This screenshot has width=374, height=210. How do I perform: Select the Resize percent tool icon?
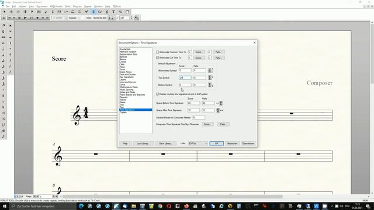pos(120,12)
